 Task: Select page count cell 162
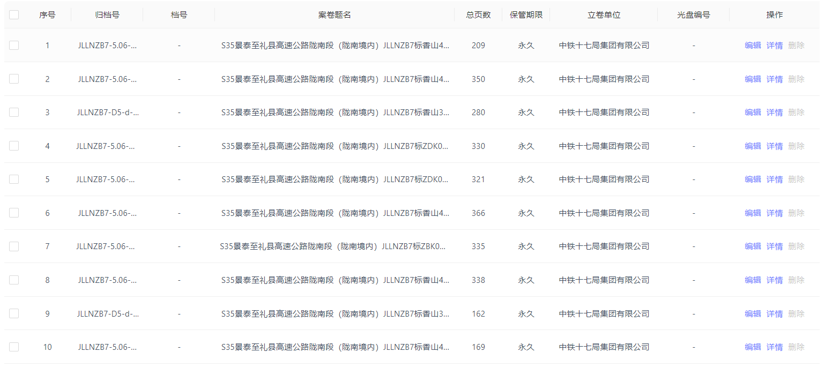tap(478, 314)
